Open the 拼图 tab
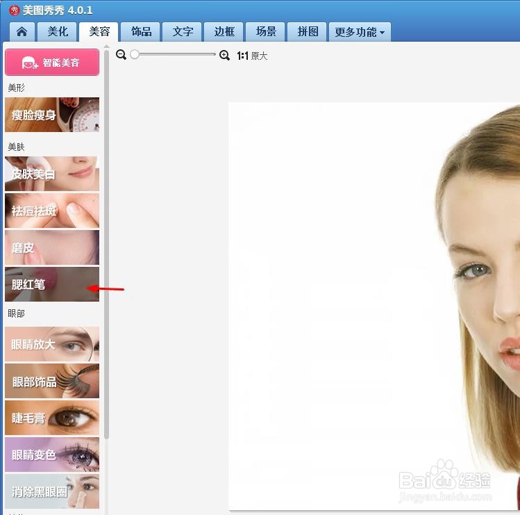520x515 pixels. click(x=307, y=32)
